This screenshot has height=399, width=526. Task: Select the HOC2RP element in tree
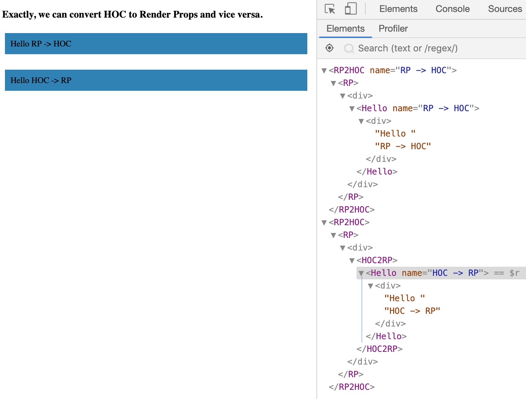point(377,260)
